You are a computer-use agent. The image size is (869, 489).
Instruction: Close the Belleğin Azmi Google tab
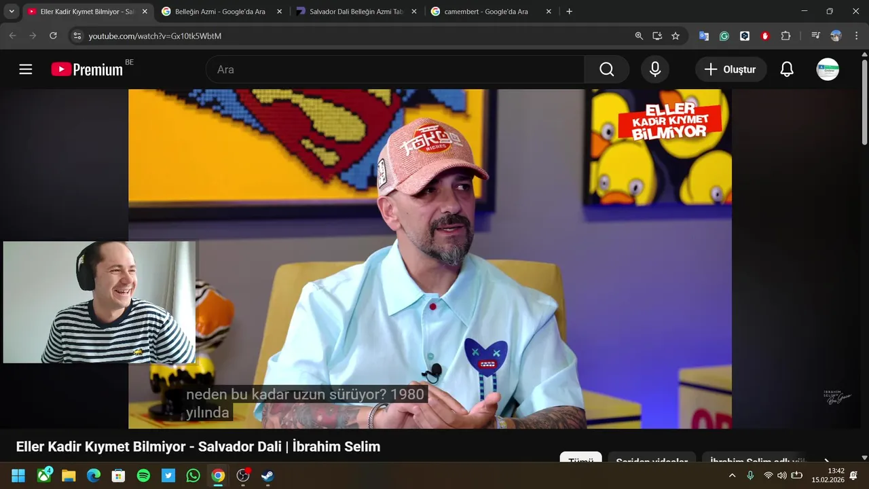pos(279,12)
